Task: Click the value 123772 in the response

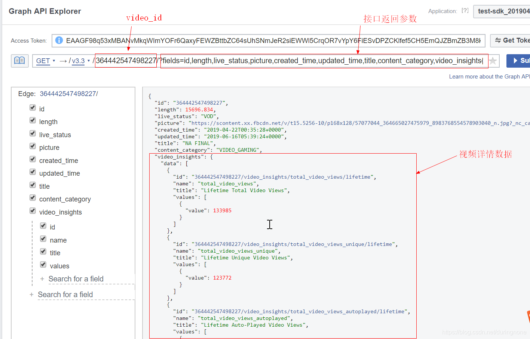Action: 222,278
